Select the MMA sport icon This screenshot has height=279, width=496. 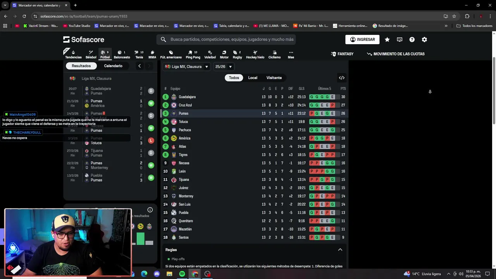click(152, 55)
